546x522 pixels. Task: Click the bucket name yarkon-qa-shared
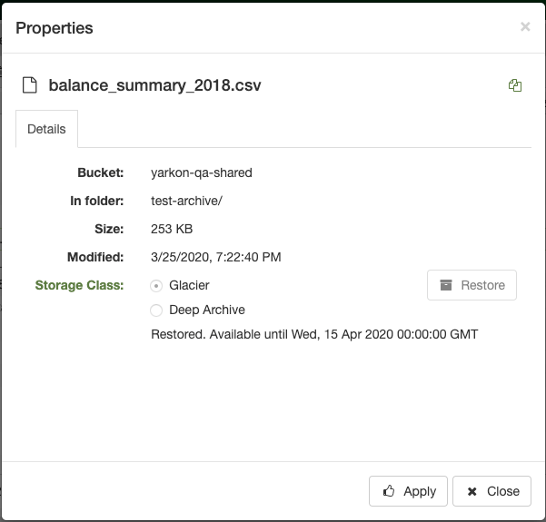[202, 172]
